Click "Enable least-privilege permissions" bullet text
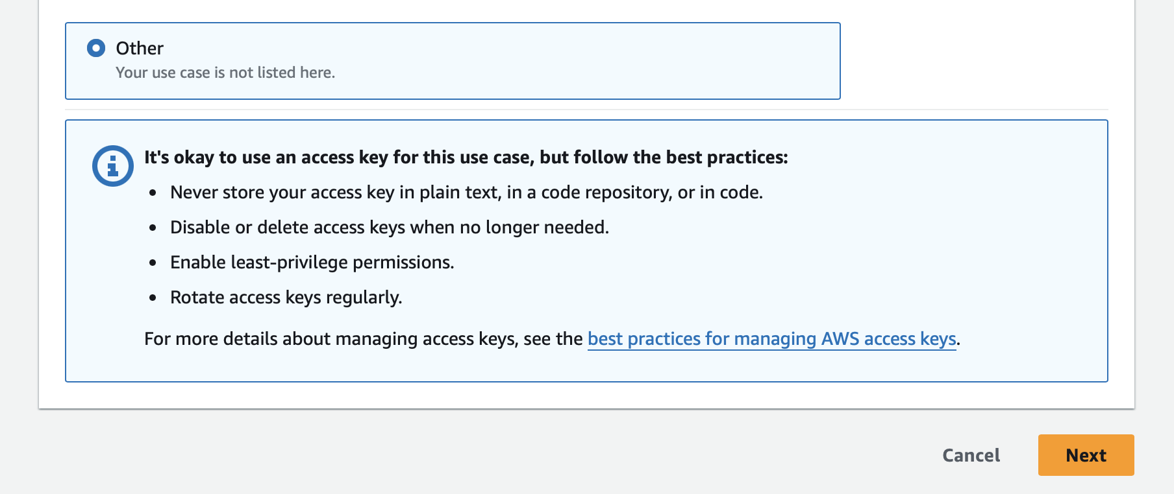 [312, 263]
